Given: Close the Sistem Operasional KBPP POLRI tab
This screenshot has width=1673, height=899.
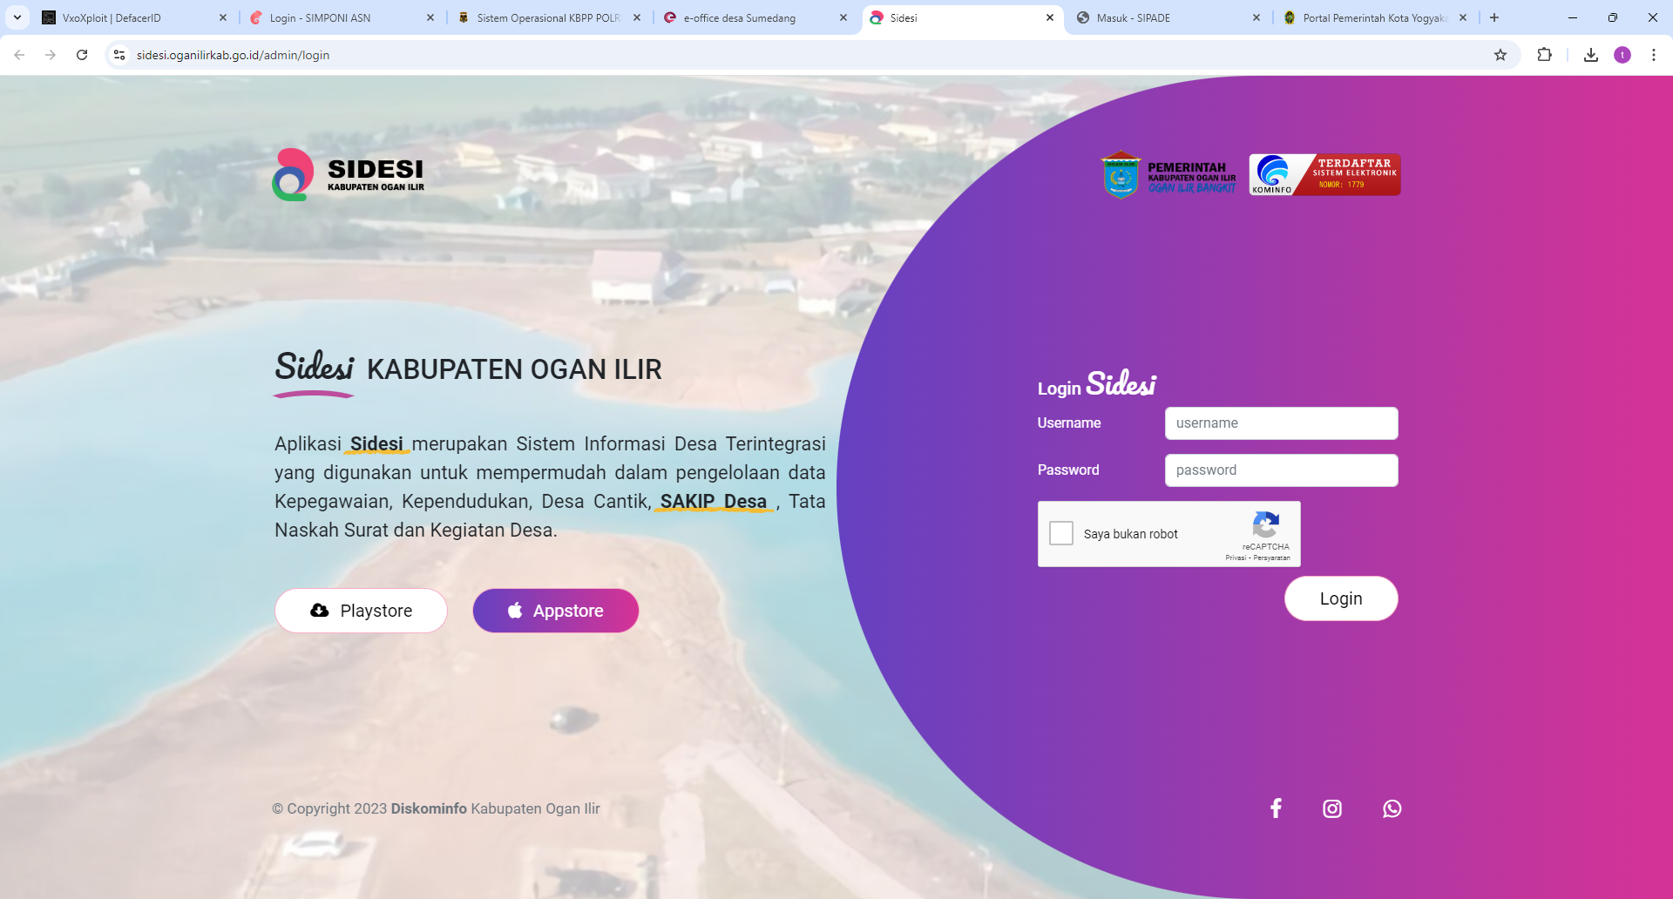Looking at the screenshot, I should click(x=637, y=17).
